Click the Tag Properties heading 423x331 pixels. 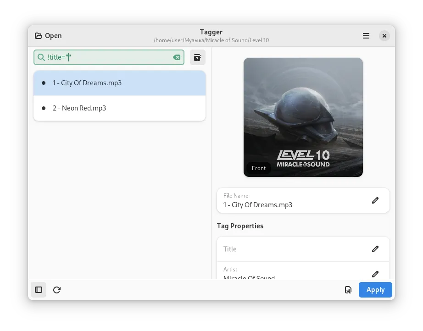coord(240,226)
